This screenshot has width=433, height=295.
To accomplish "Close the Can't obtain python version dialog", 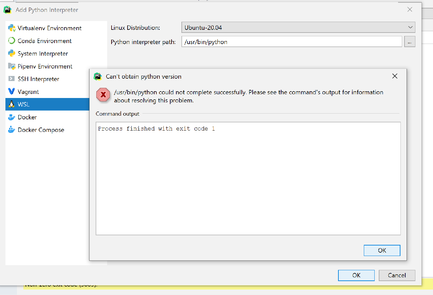I will pos(395,76).
